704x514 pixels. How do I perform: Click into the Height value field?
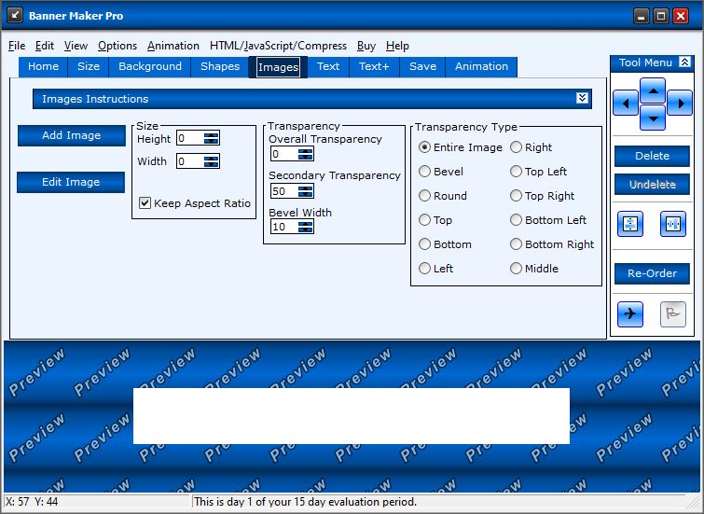190,138
